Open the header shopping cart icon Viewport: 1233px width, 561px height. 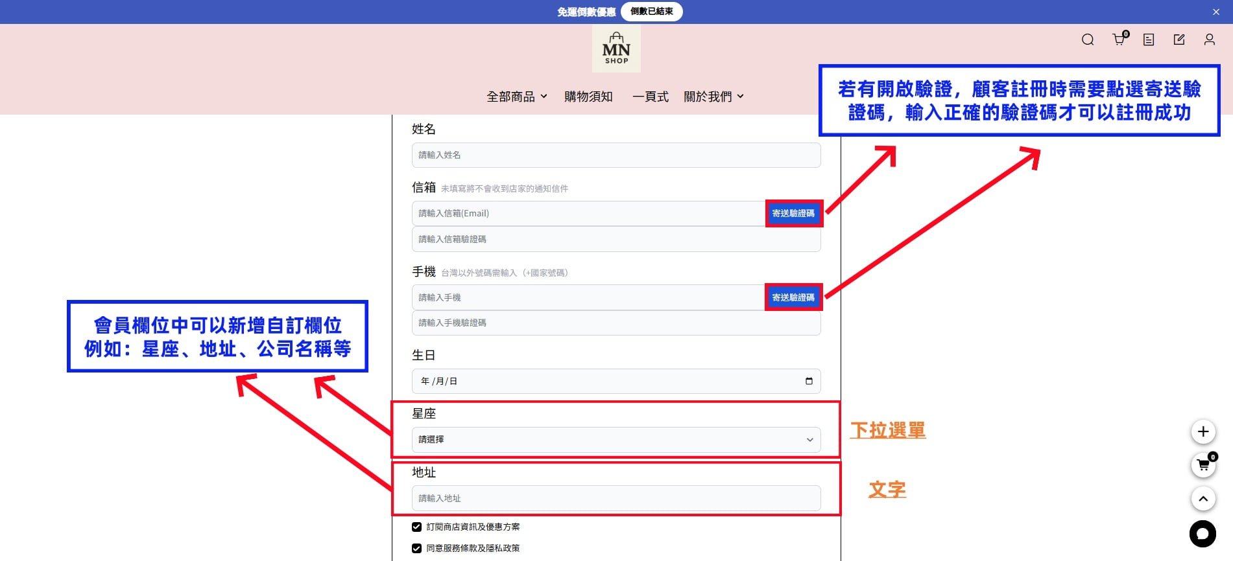[x=1120, y=39]
